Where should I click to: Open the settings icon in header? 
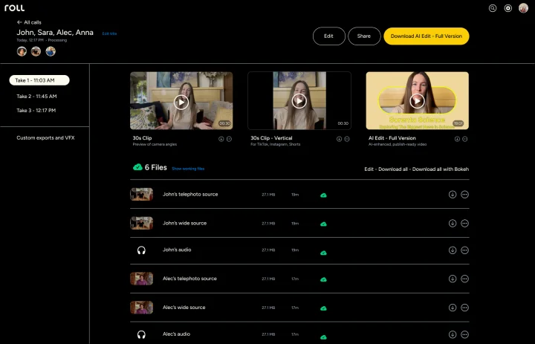[508, 8]
